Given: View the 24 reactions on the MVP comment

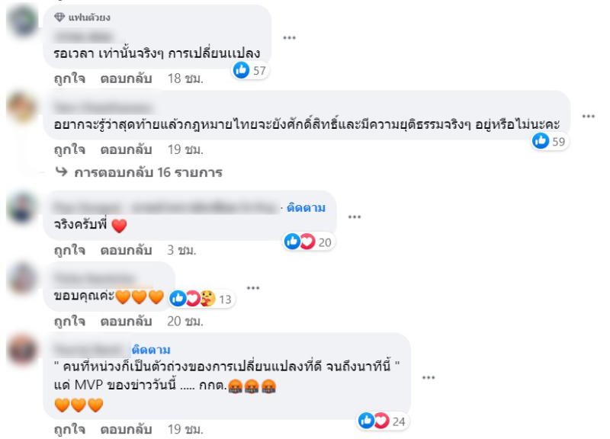Looking at the screenshot, I should 382,421.
